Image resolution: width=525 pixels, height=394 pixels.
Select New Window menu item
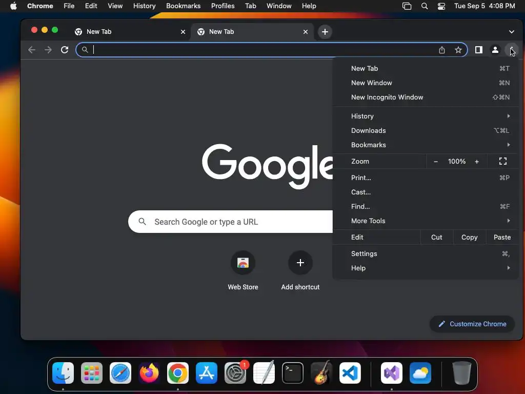click(426, 83)
